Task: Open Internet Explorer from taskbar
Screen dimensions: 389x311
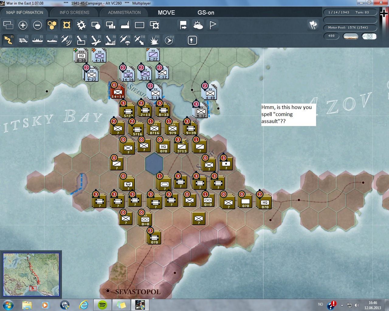Action: 84,305
